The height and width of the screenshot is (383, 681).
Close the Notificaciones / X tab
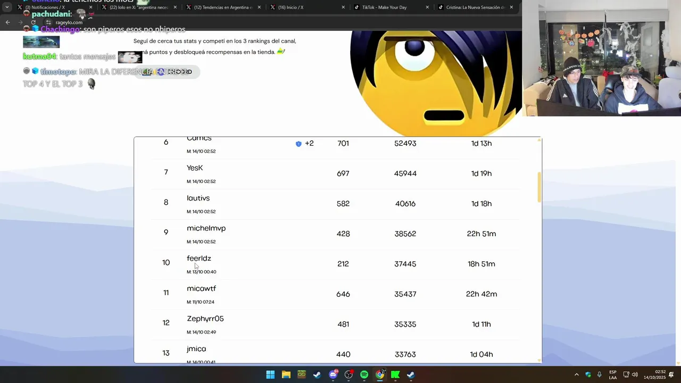[90, 7]
